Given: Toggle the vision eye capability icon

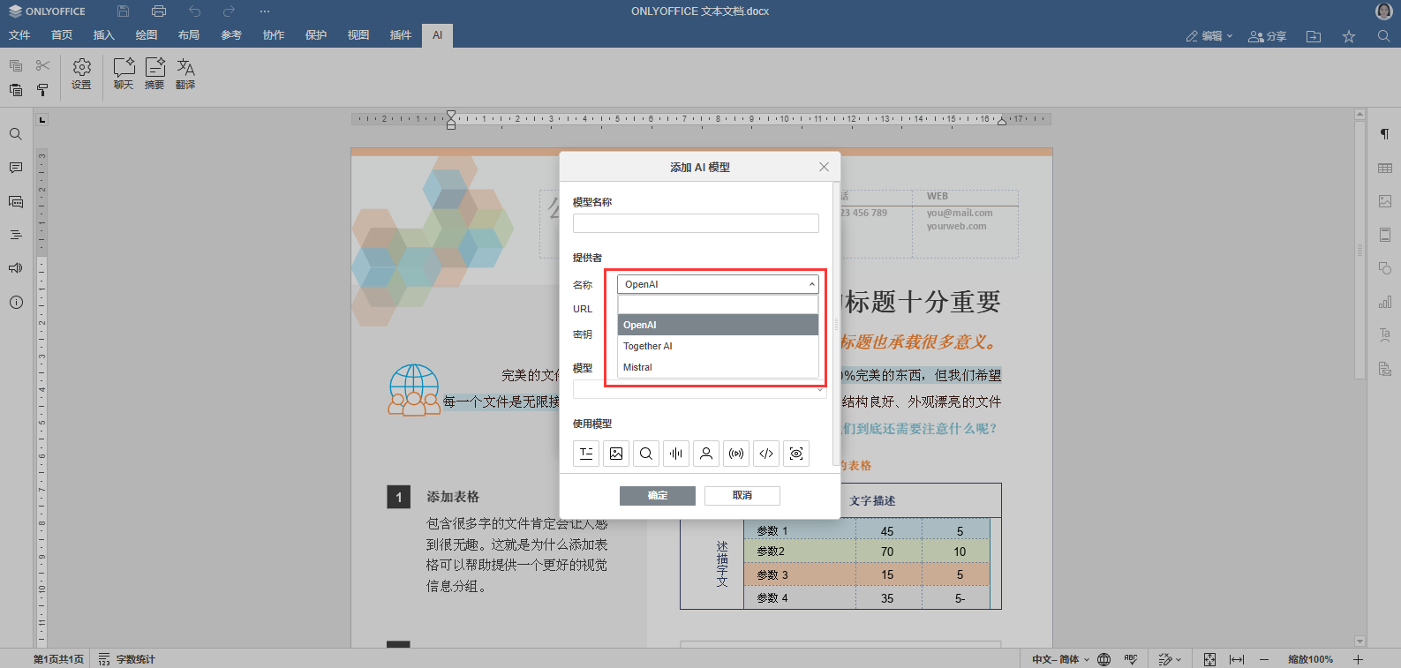Looking at the screenshot, I should (796, 454).
